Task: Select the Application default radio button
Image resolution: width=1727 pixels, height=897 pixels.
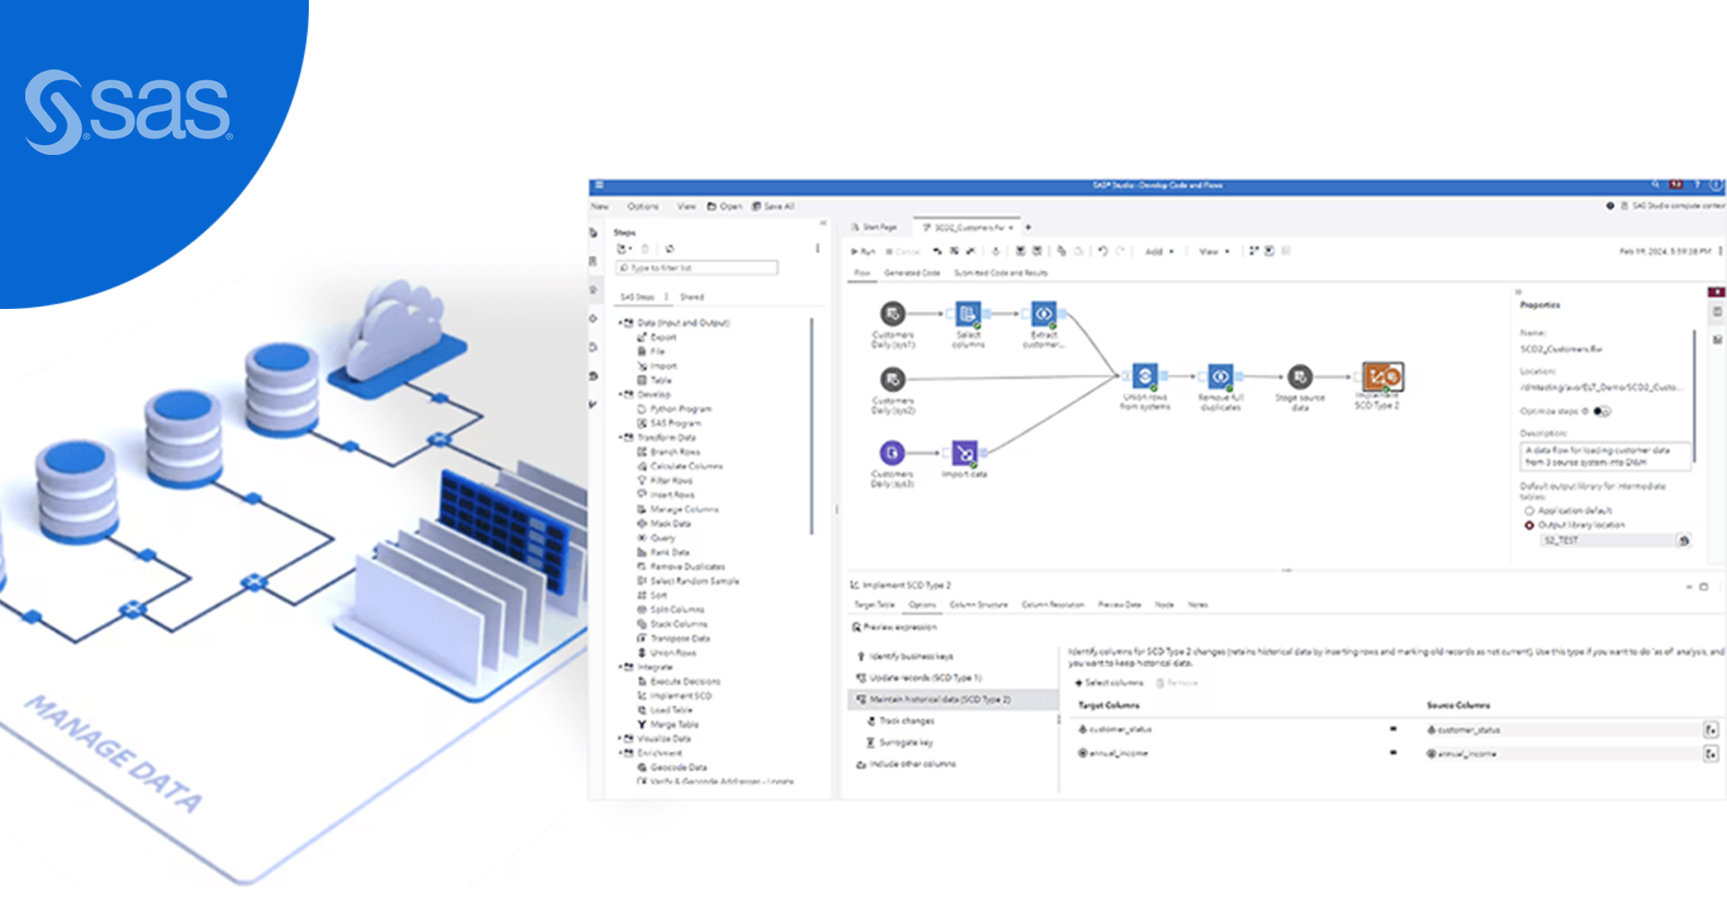Action: point(1529,511)
